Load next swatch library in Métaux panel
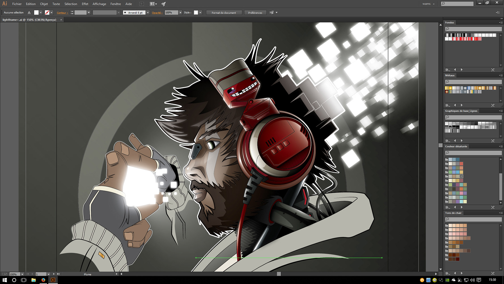This screenshot has width=504, height=284. [462, 105]
